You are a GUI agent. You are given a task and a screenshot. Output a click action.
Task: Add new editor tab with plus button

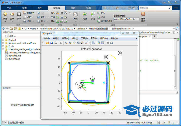154,36
